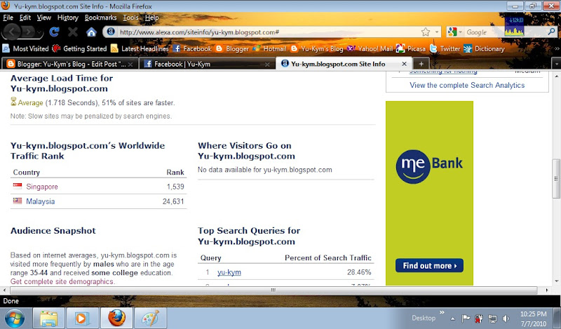
Task: Switch to Blogger Edit Post tab
Action: 70,64
